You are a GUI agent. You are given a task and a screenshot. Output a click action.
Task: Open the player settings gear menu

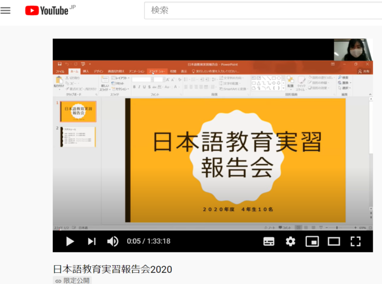[x=290, y=241]
